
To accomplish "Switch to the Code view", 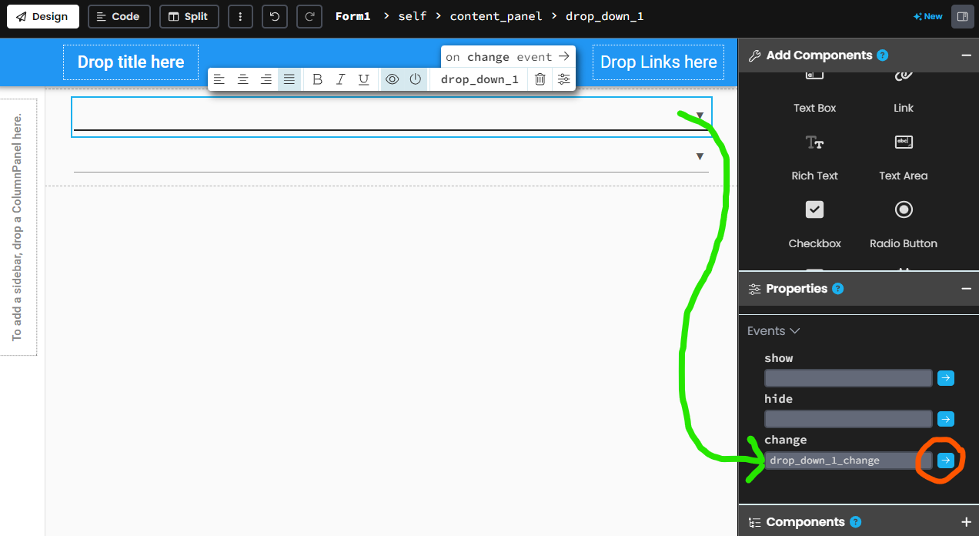I will point(119,16).
